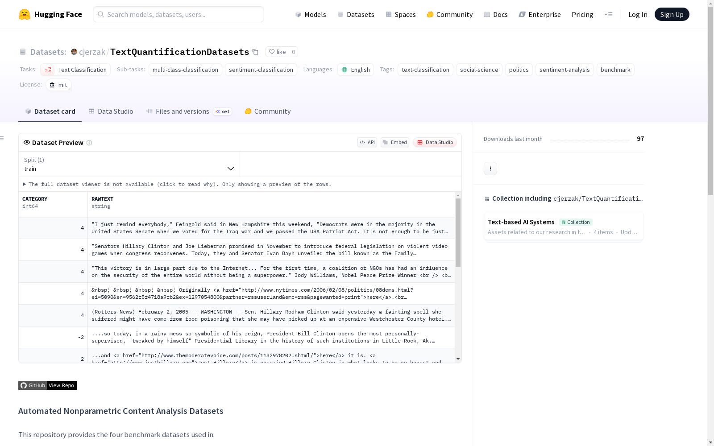Click the English language tag

356,70
